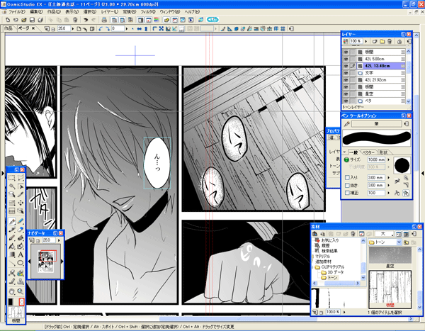Select the hand pan tool
Image resolution: width=425 pixels, height=331 pixels.
pyautogui.click(x=11, y=291)
